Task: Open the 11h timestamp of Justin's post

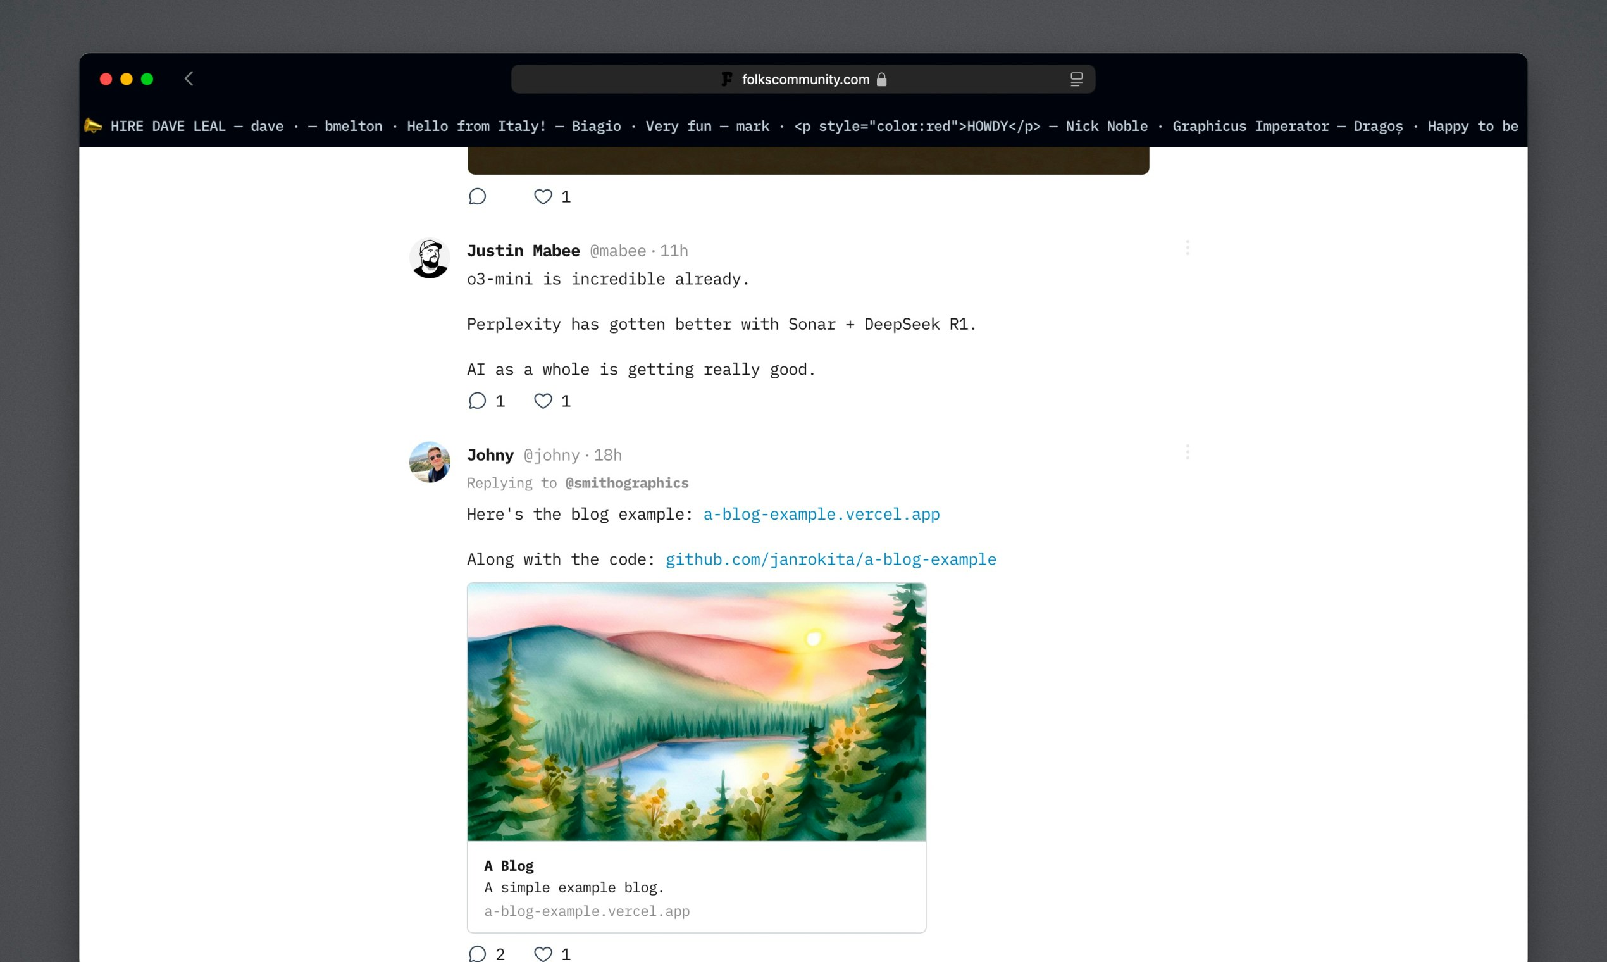Action: pos(674,251)
